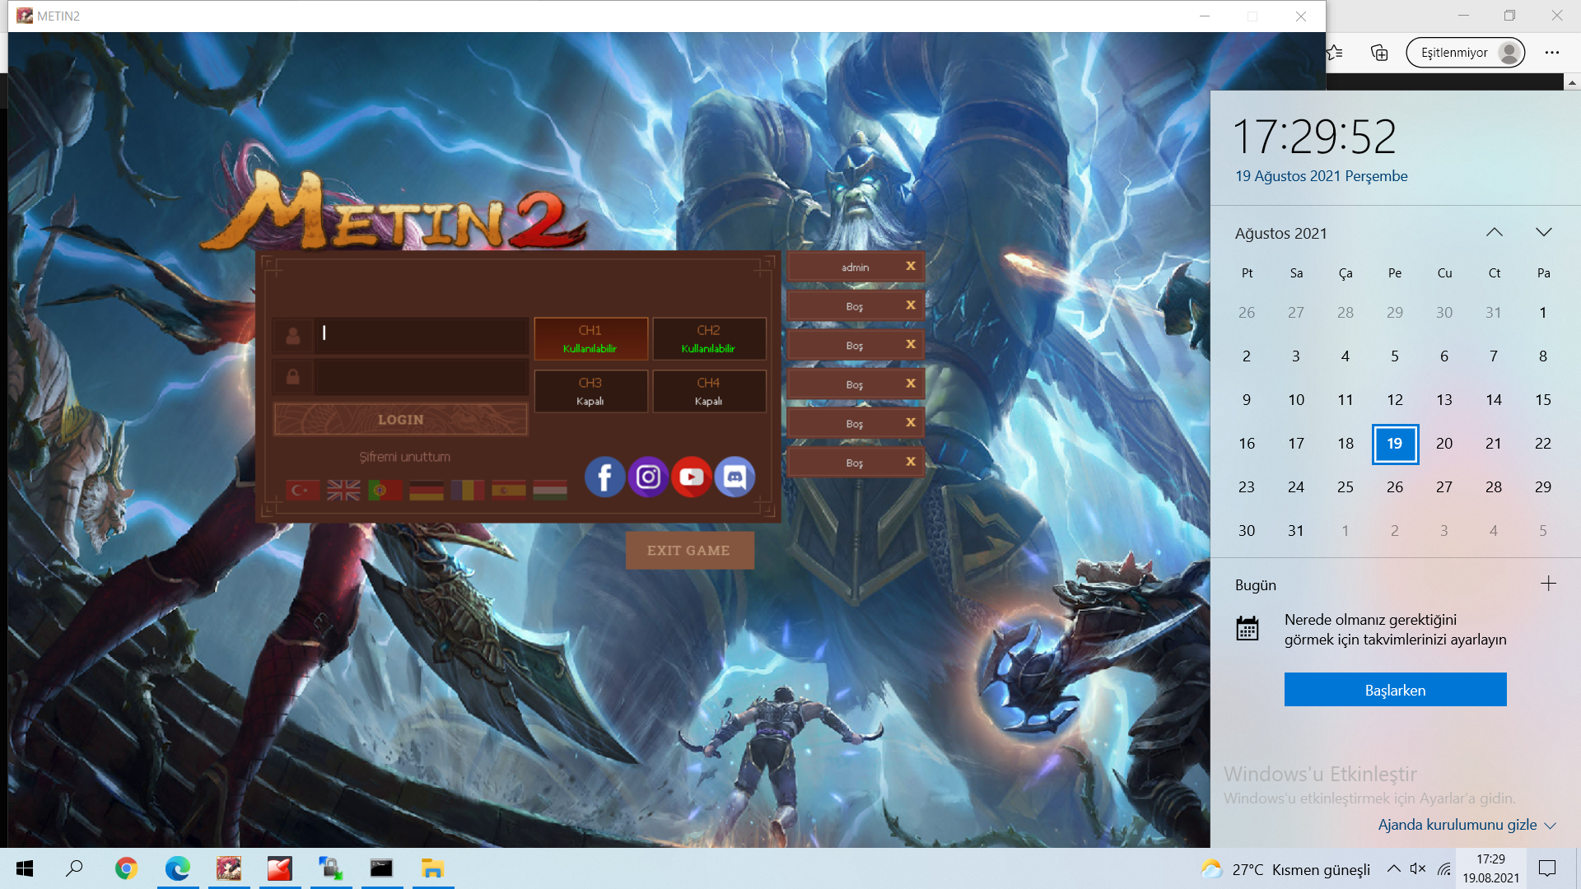Viewport: 1581px width, 889px height.
Task: Open the Facebook social link
Action: pos(604,477)
